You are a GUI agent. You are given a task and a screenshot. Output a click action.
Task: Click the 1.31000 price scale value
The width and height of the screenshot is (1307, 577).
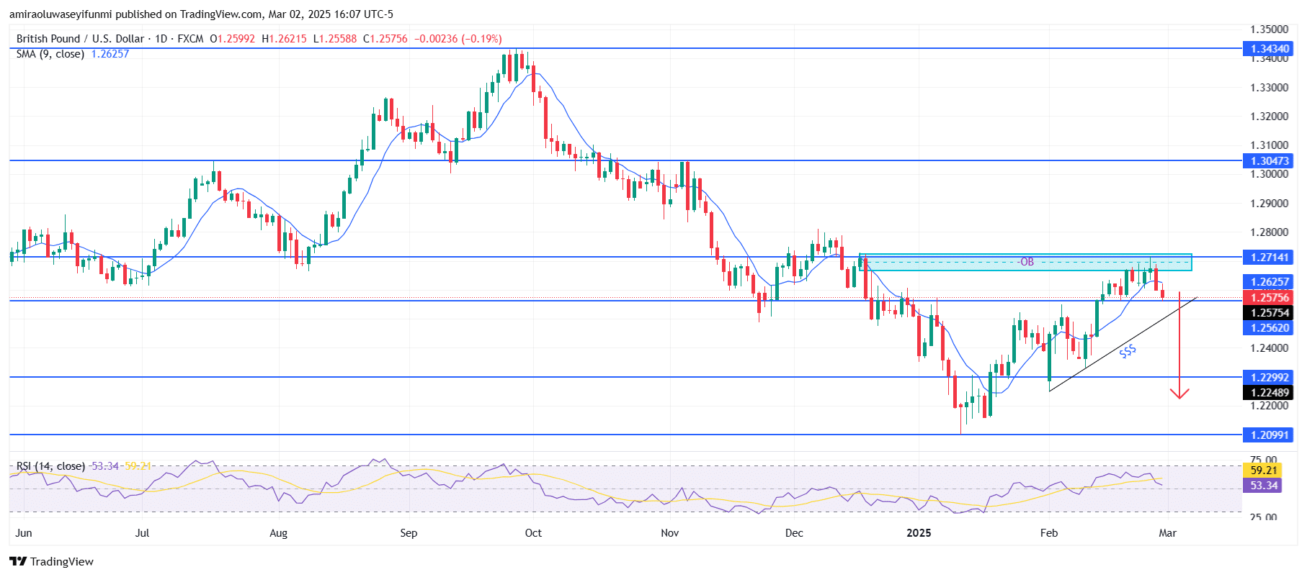pos(1269,145)
